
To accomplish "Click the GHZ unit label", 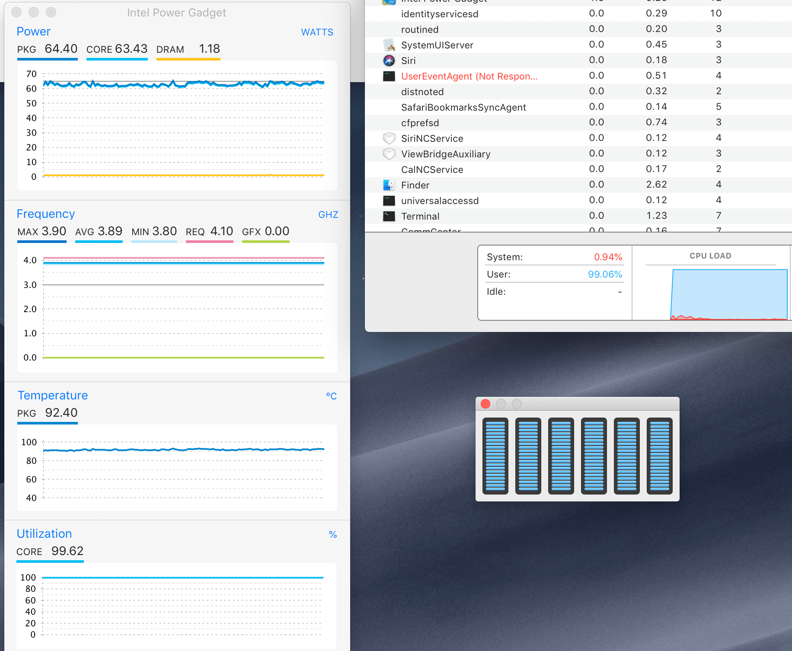I will [x=328, y=214].
